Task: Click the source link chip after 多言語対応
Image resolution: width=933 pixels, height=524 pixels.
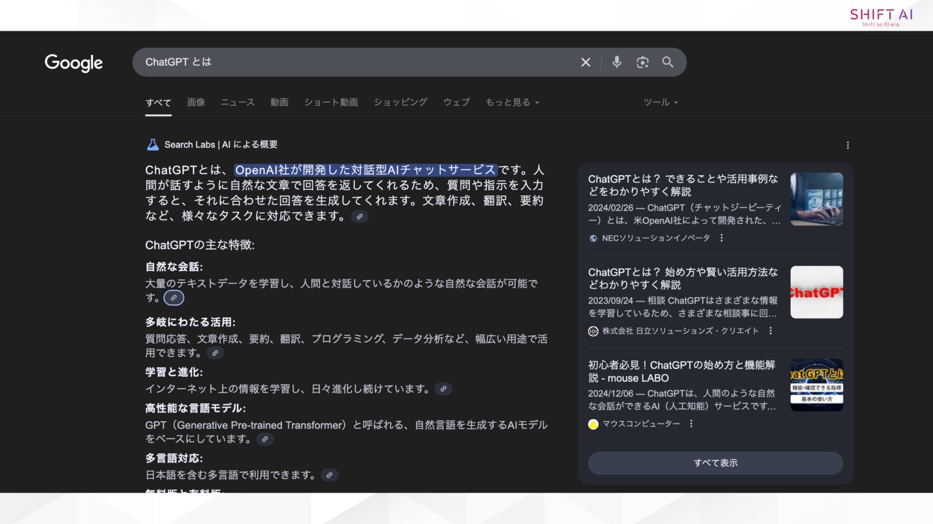Action: (x=329, y=475)
